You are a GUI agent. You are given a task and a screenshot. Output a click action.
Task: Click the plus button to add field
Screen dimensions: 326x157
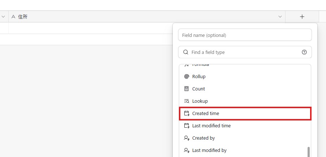pyautogui.click(x=302, y=17)
